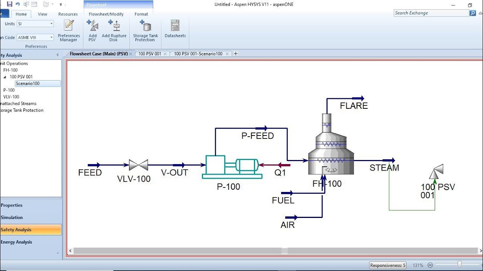
Task: Click the Save icon in quick access toolbar
Action: [9, 5]
